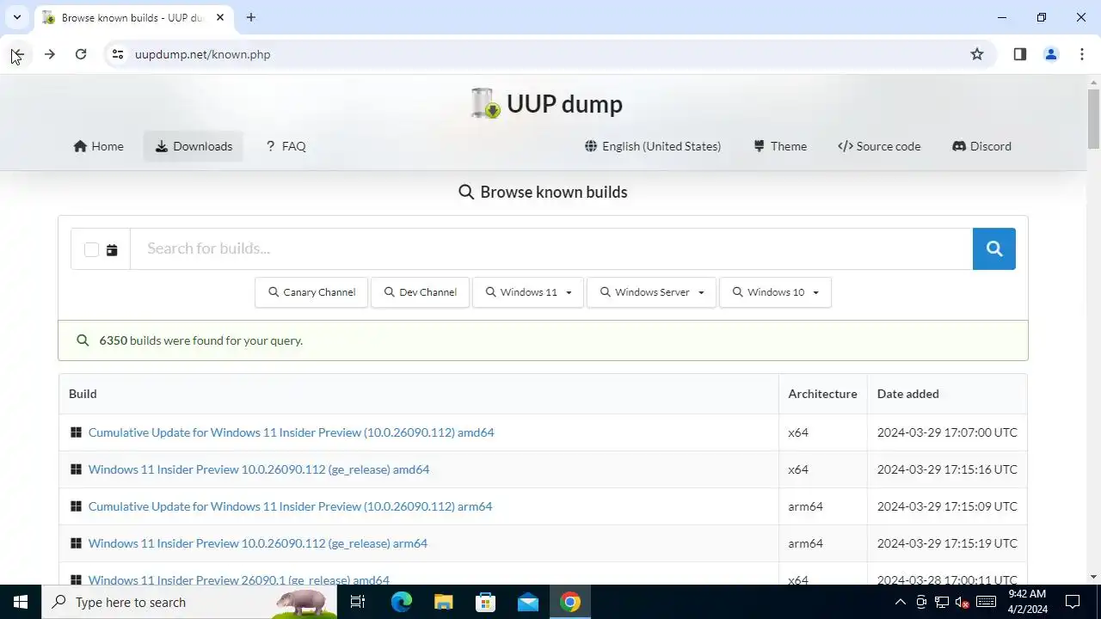Click Windows icon beside Cumulative Update arm64 row

point(76,506)
